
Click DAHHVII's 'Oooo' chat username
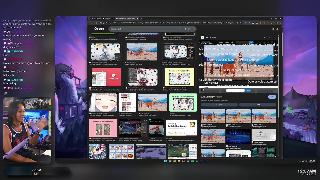(17, 52)
